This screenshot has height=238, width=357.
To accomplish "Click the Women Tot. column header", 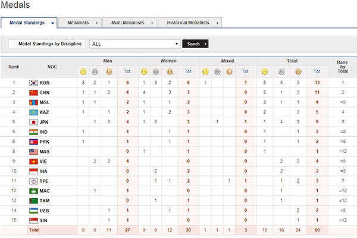I will pyautogui.click(x=188, y=71).
